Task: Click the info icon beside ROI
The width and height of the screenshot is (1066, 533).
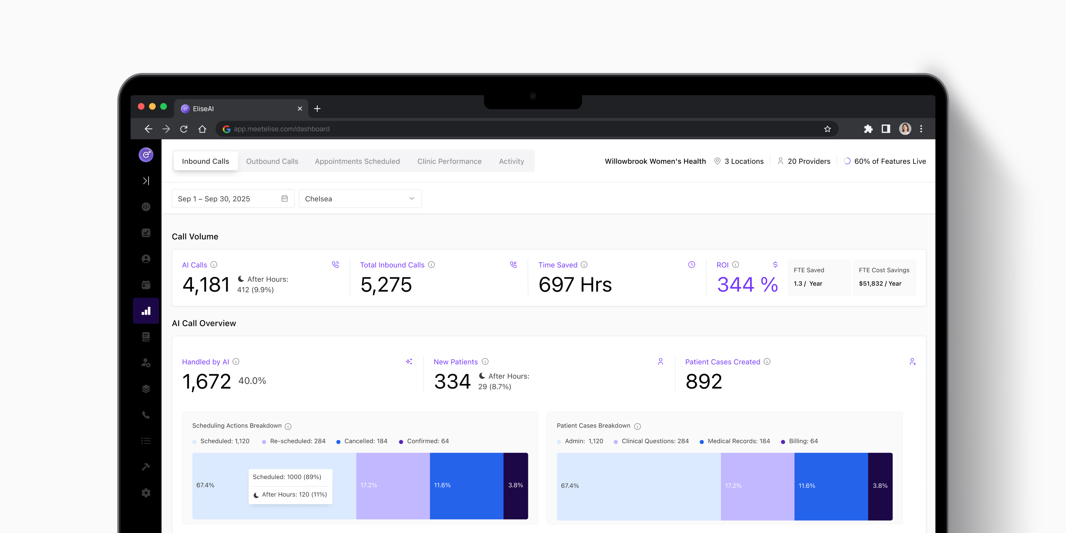Action: pos(735,265)
